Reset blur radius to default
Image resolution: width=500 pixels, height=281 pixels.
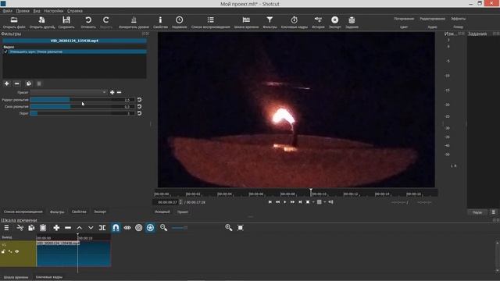coord(139,100)
